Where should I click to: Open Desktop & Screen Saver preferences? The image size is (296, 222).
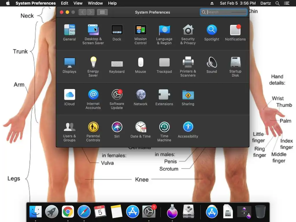click(x=93, y=35)
